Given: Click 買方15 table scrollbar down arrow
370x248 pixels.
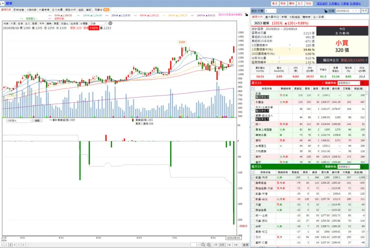Looking at the screenshot, I should [x=366, y=162].
